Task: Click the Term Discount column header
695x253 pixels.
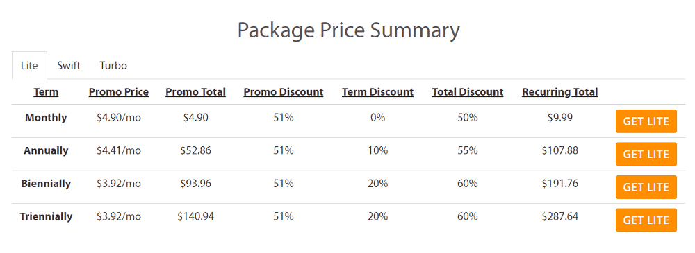Action: [377, 92]
